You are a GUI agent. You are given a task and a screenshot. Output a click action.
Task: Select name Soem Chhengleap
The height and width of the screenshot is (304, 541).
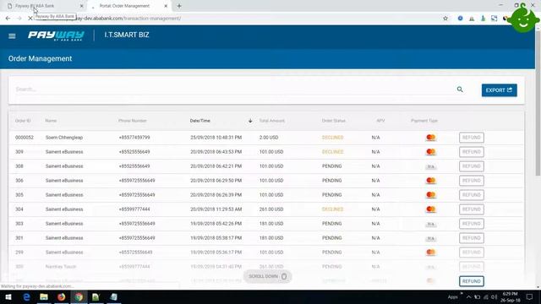(64, 138)
